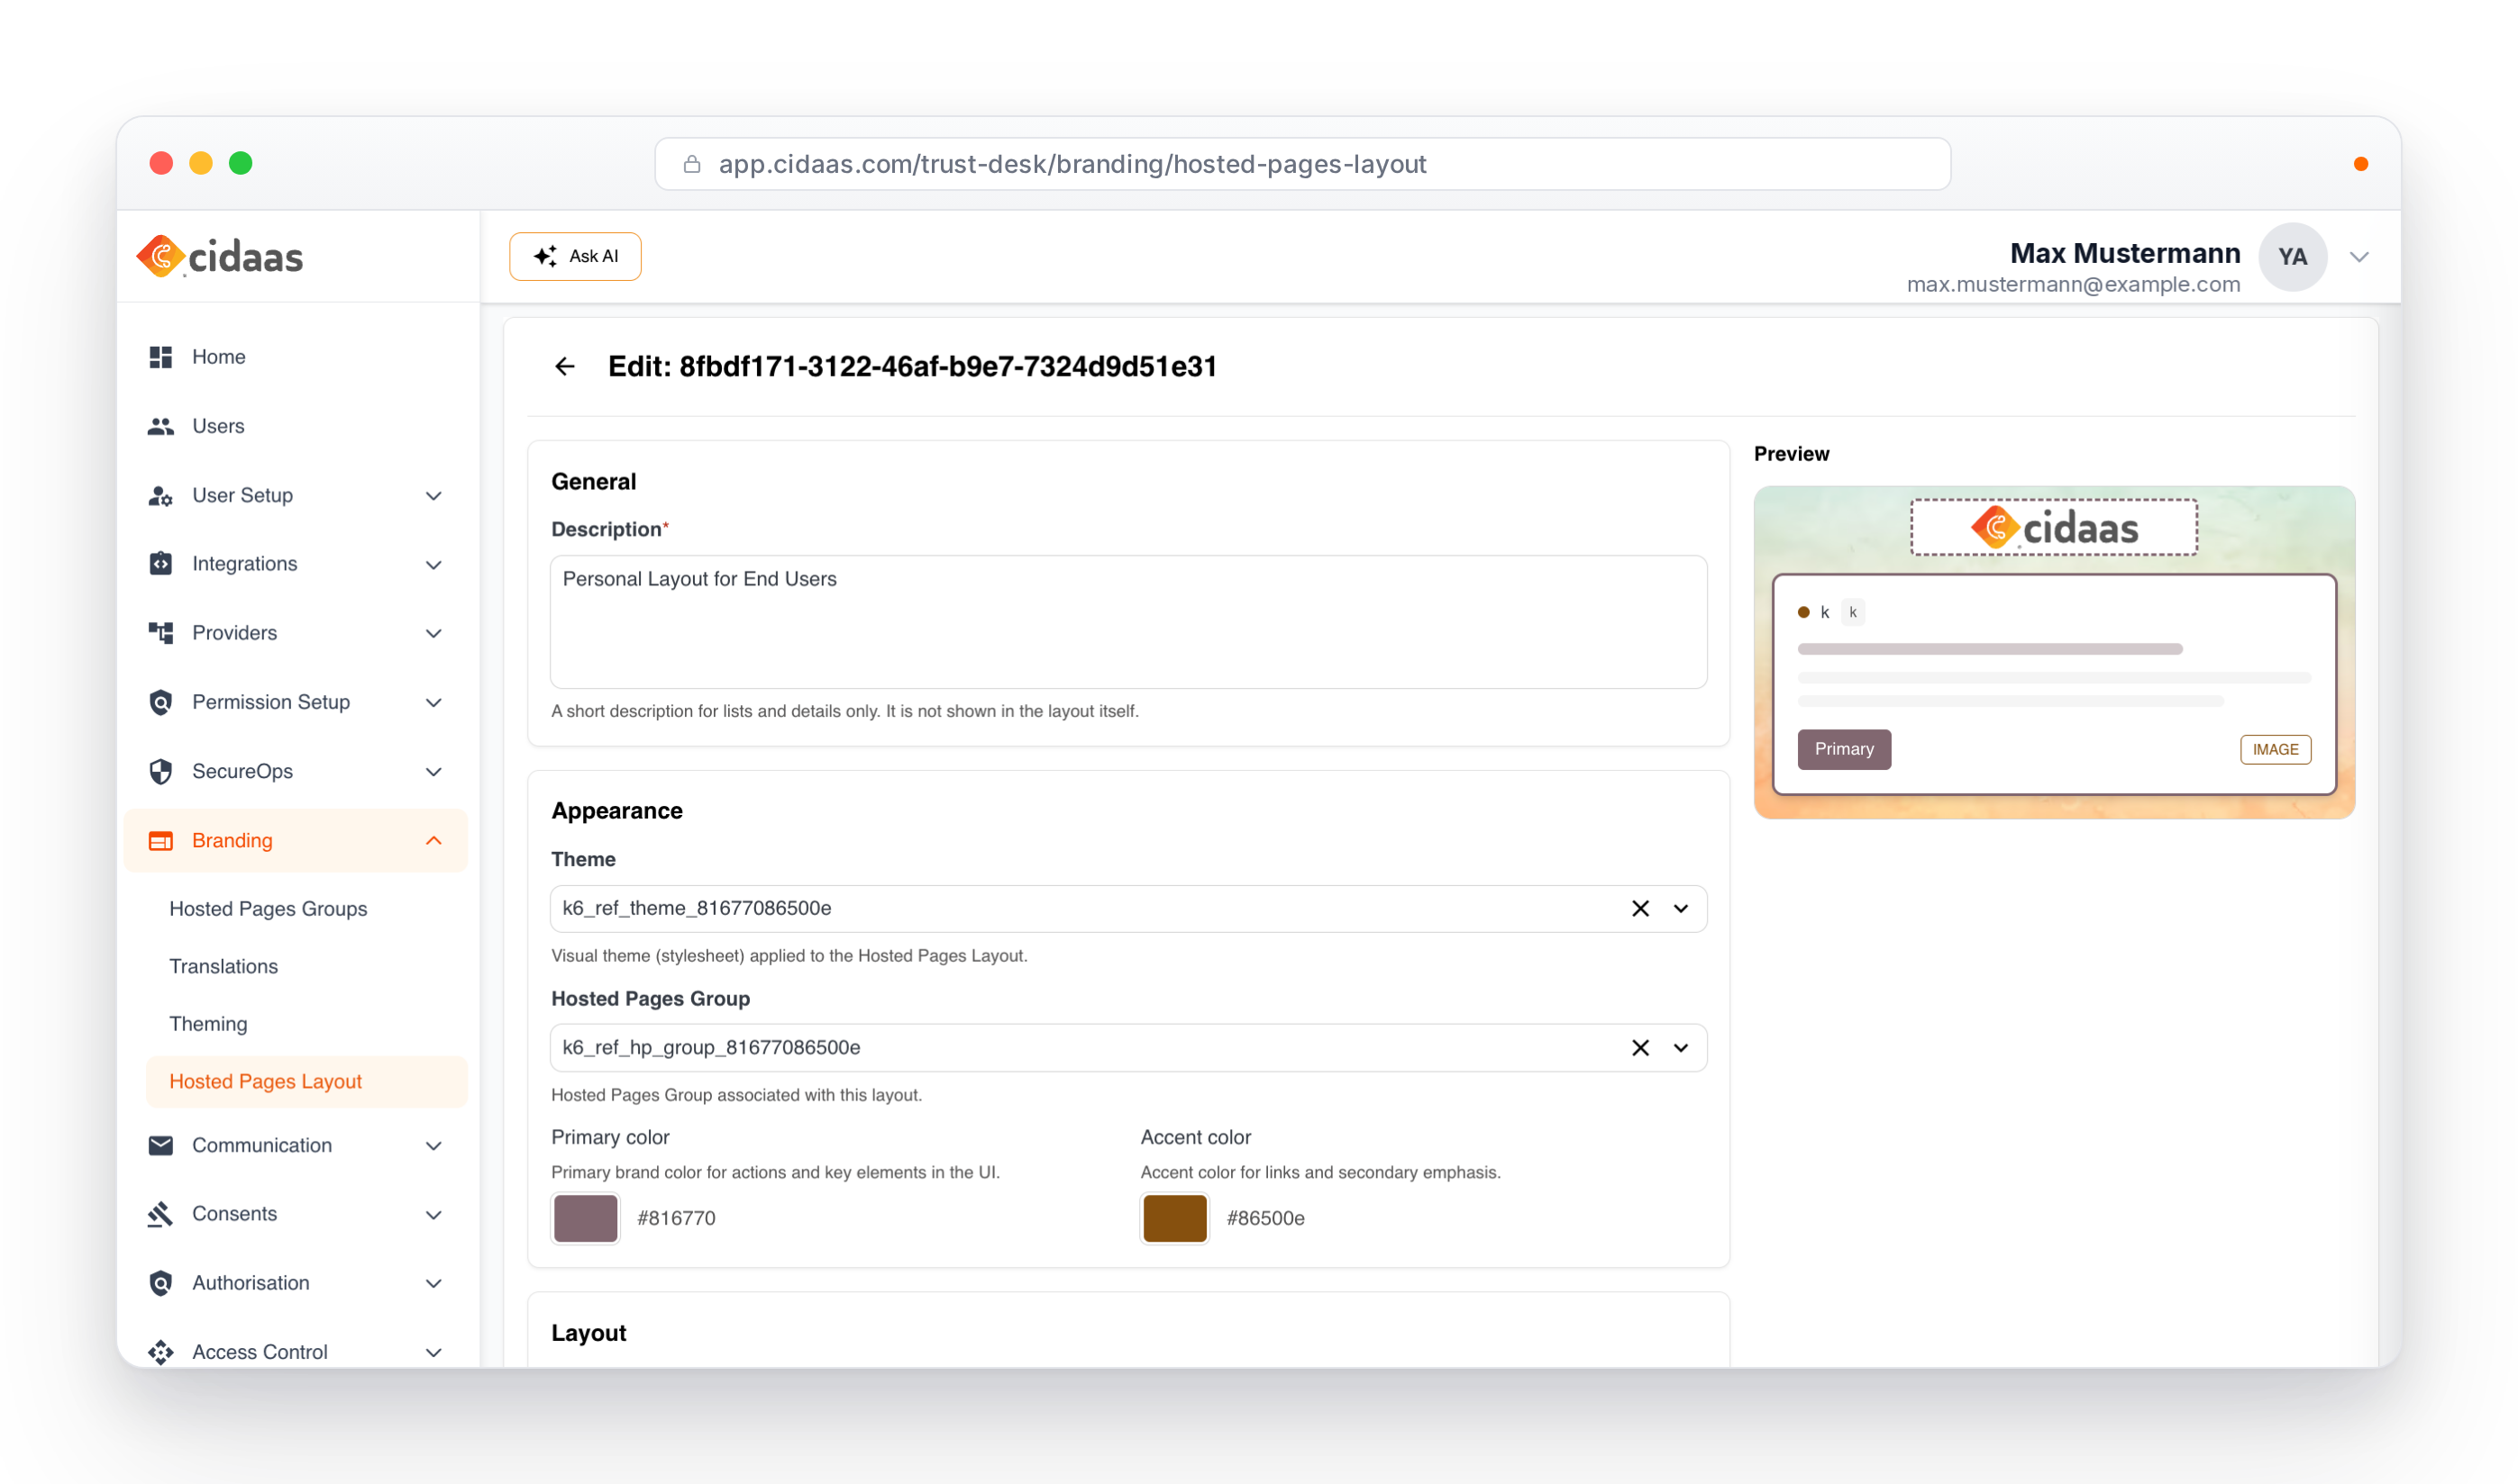Click the Access Control icon
This screenshot has height=1484, width=2518.
160,1352
